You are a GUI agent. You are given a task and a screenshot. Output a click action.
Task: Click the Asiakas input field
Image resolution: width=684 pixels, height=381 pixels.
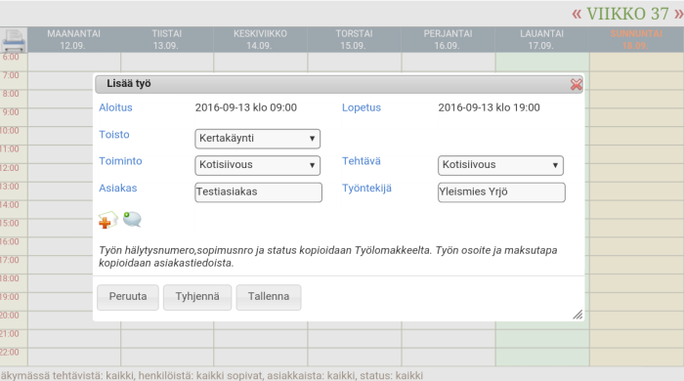258,192
